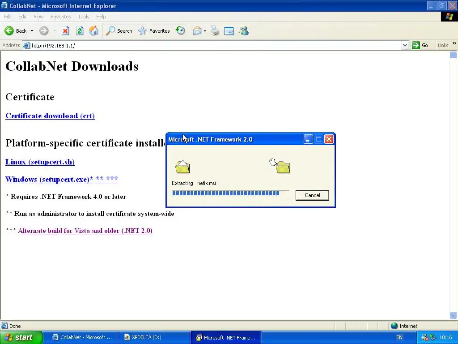
Task: Click the 'CollabNet Downloads' heading
Action: [72, 66]
